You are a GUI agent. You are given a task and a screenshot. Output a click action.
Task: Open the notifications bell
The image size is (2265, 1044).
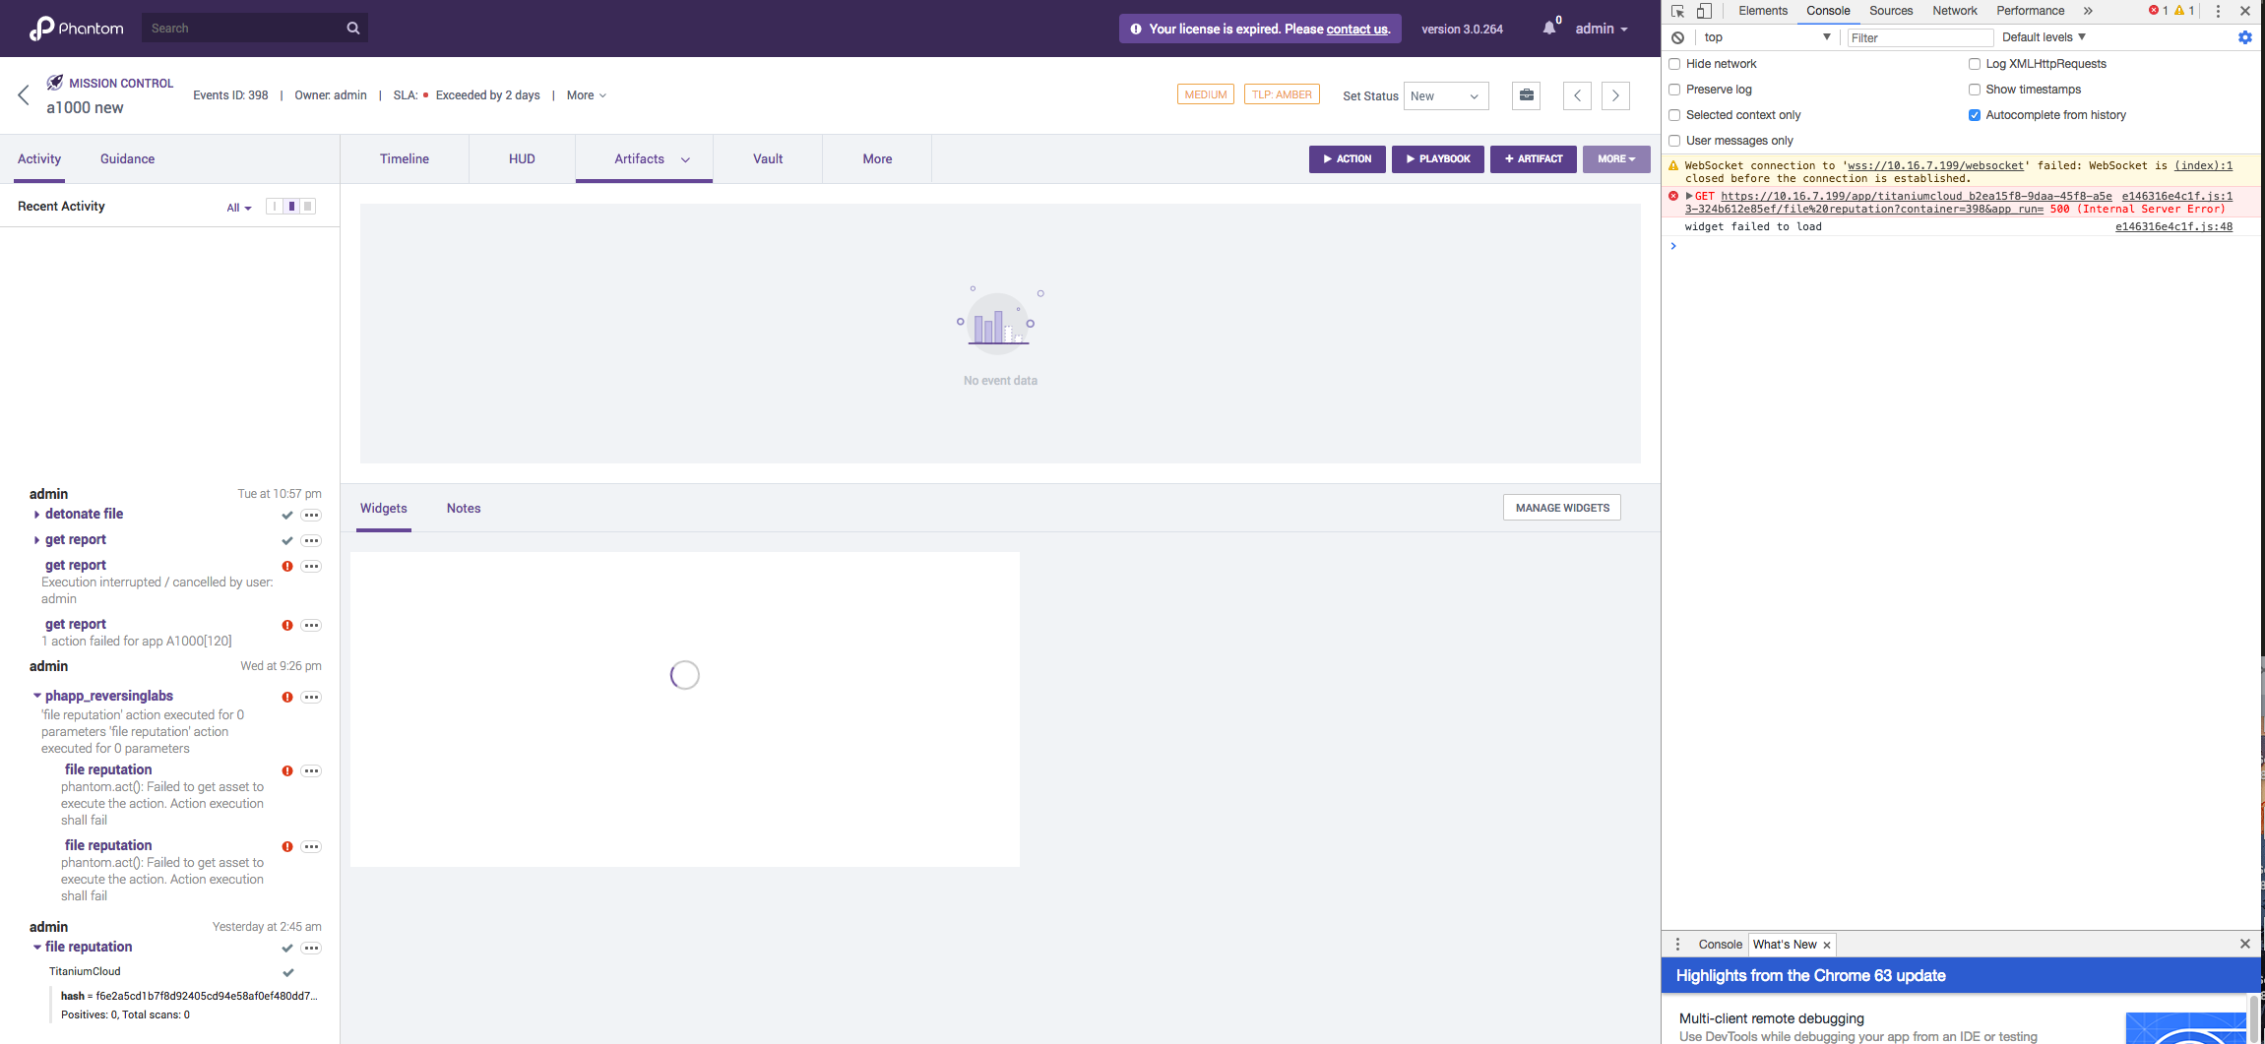pos(1547,27)
